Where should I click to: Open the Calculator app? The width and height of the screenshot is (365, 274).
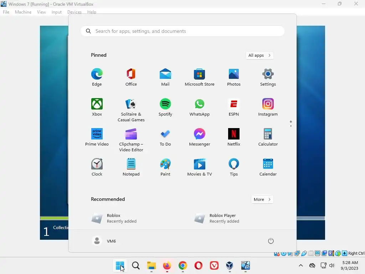tap(268, 137)
